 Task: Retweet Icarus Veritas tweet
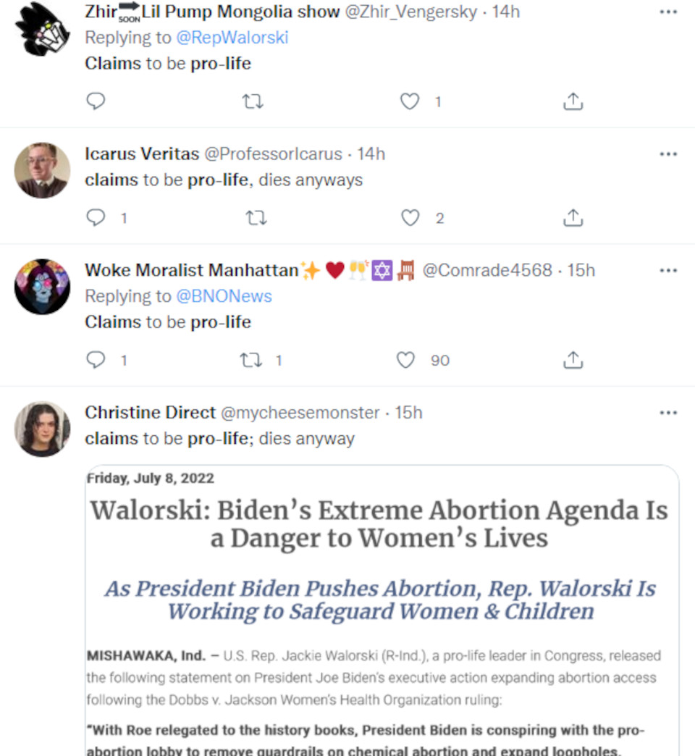[256, 218]
